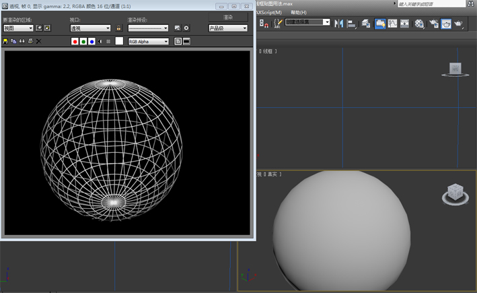
Task: Click the white color swatch
Action: pyautogui.click(x=119, y=42)
